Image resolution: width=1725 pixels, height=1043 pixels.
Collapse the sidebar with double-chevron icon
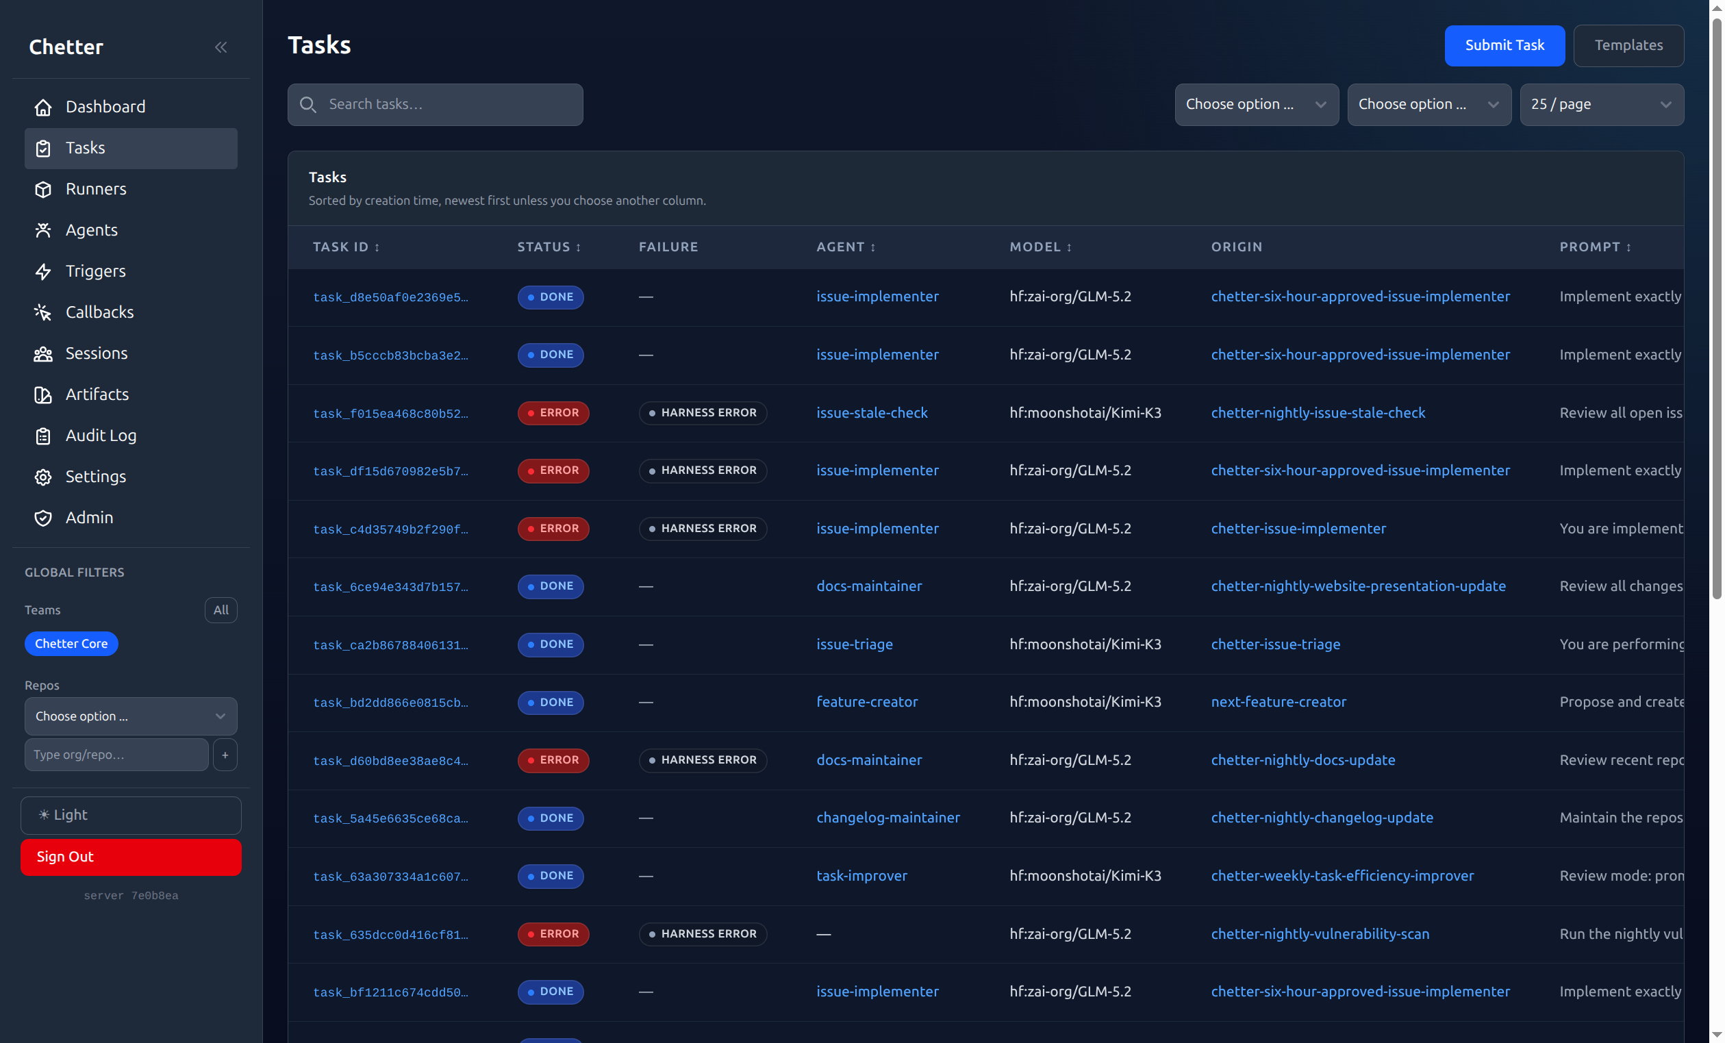click(221, 47)
